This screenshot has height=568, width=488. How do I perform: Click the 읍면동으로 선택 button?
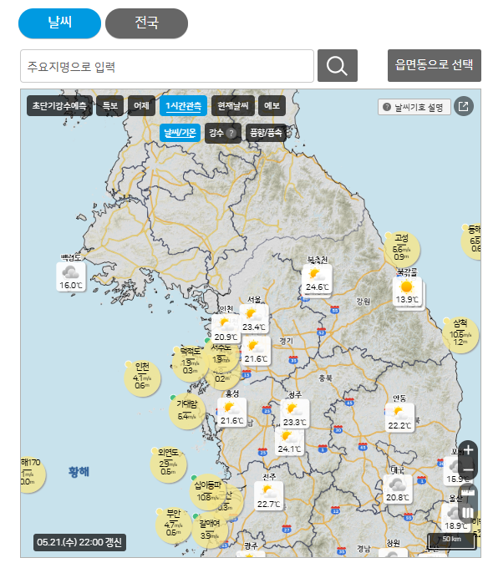435,65
